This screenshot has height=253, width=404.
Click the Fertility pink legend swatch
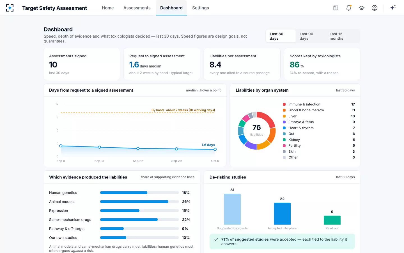[284, 146]
